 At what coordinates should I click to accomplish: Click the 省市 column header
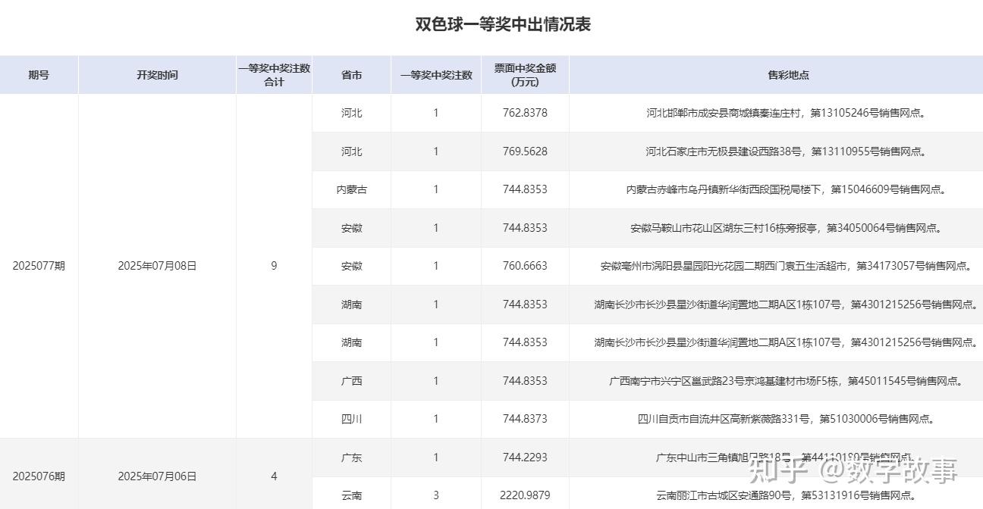(351, 75)
